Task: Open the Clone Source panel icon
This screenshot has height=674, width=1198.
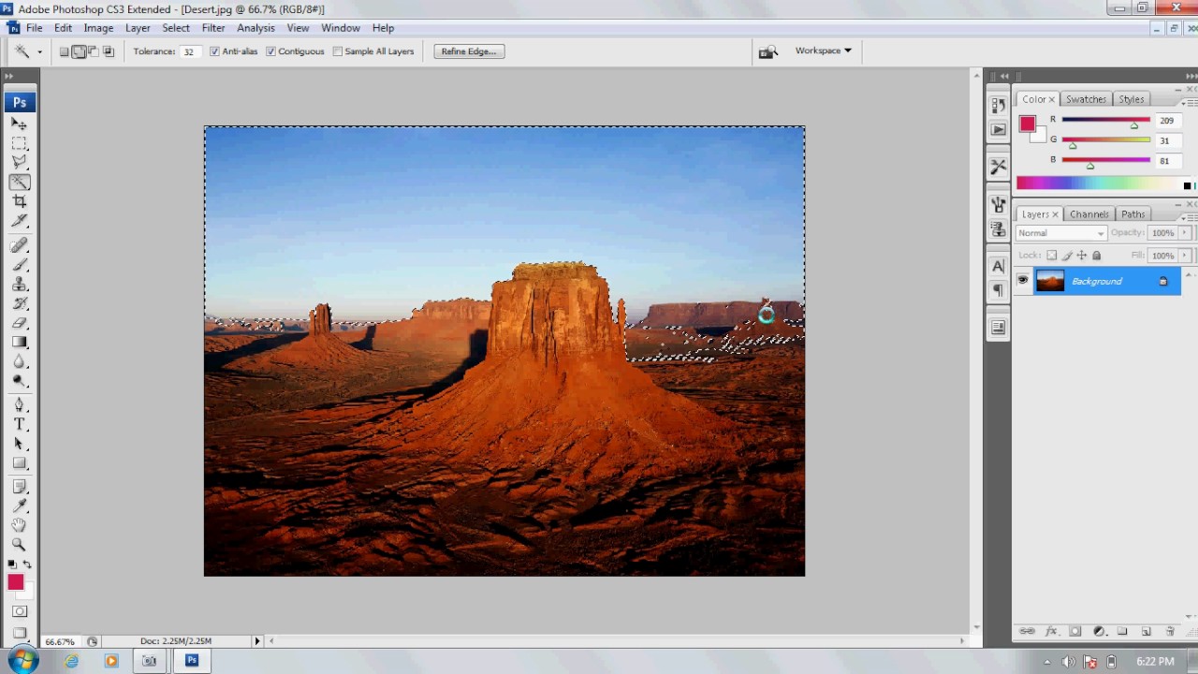Action: tap(999, 227)
